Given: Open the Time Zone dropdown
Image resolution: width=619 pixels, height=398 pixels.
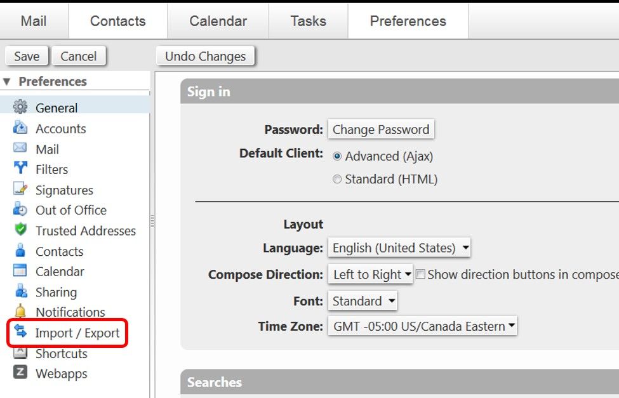Looking at the screenshot, I should tap(422, 327).
